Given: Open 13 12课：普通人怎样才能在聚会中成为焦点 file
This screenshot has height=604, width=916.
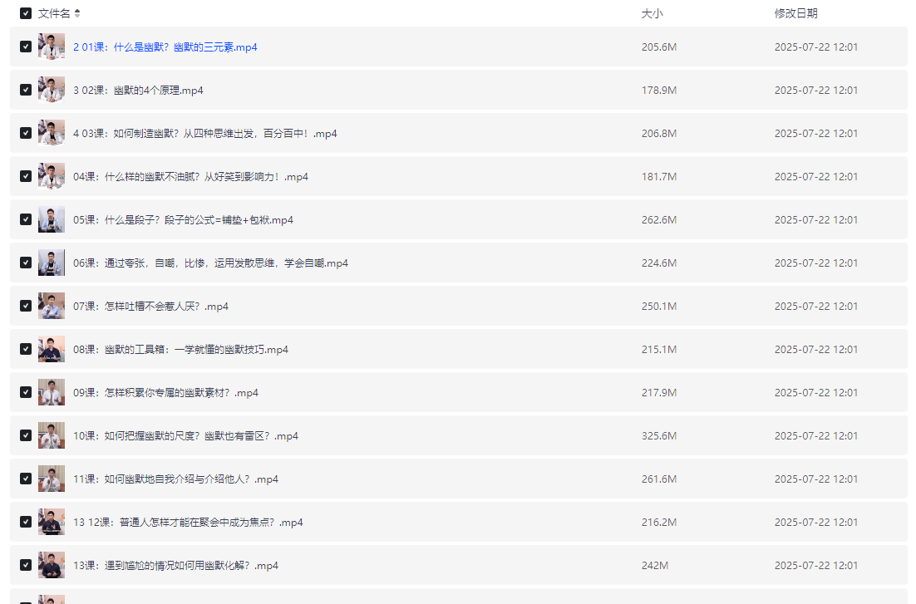Looking at the screenshot, I should click(188, 523).
